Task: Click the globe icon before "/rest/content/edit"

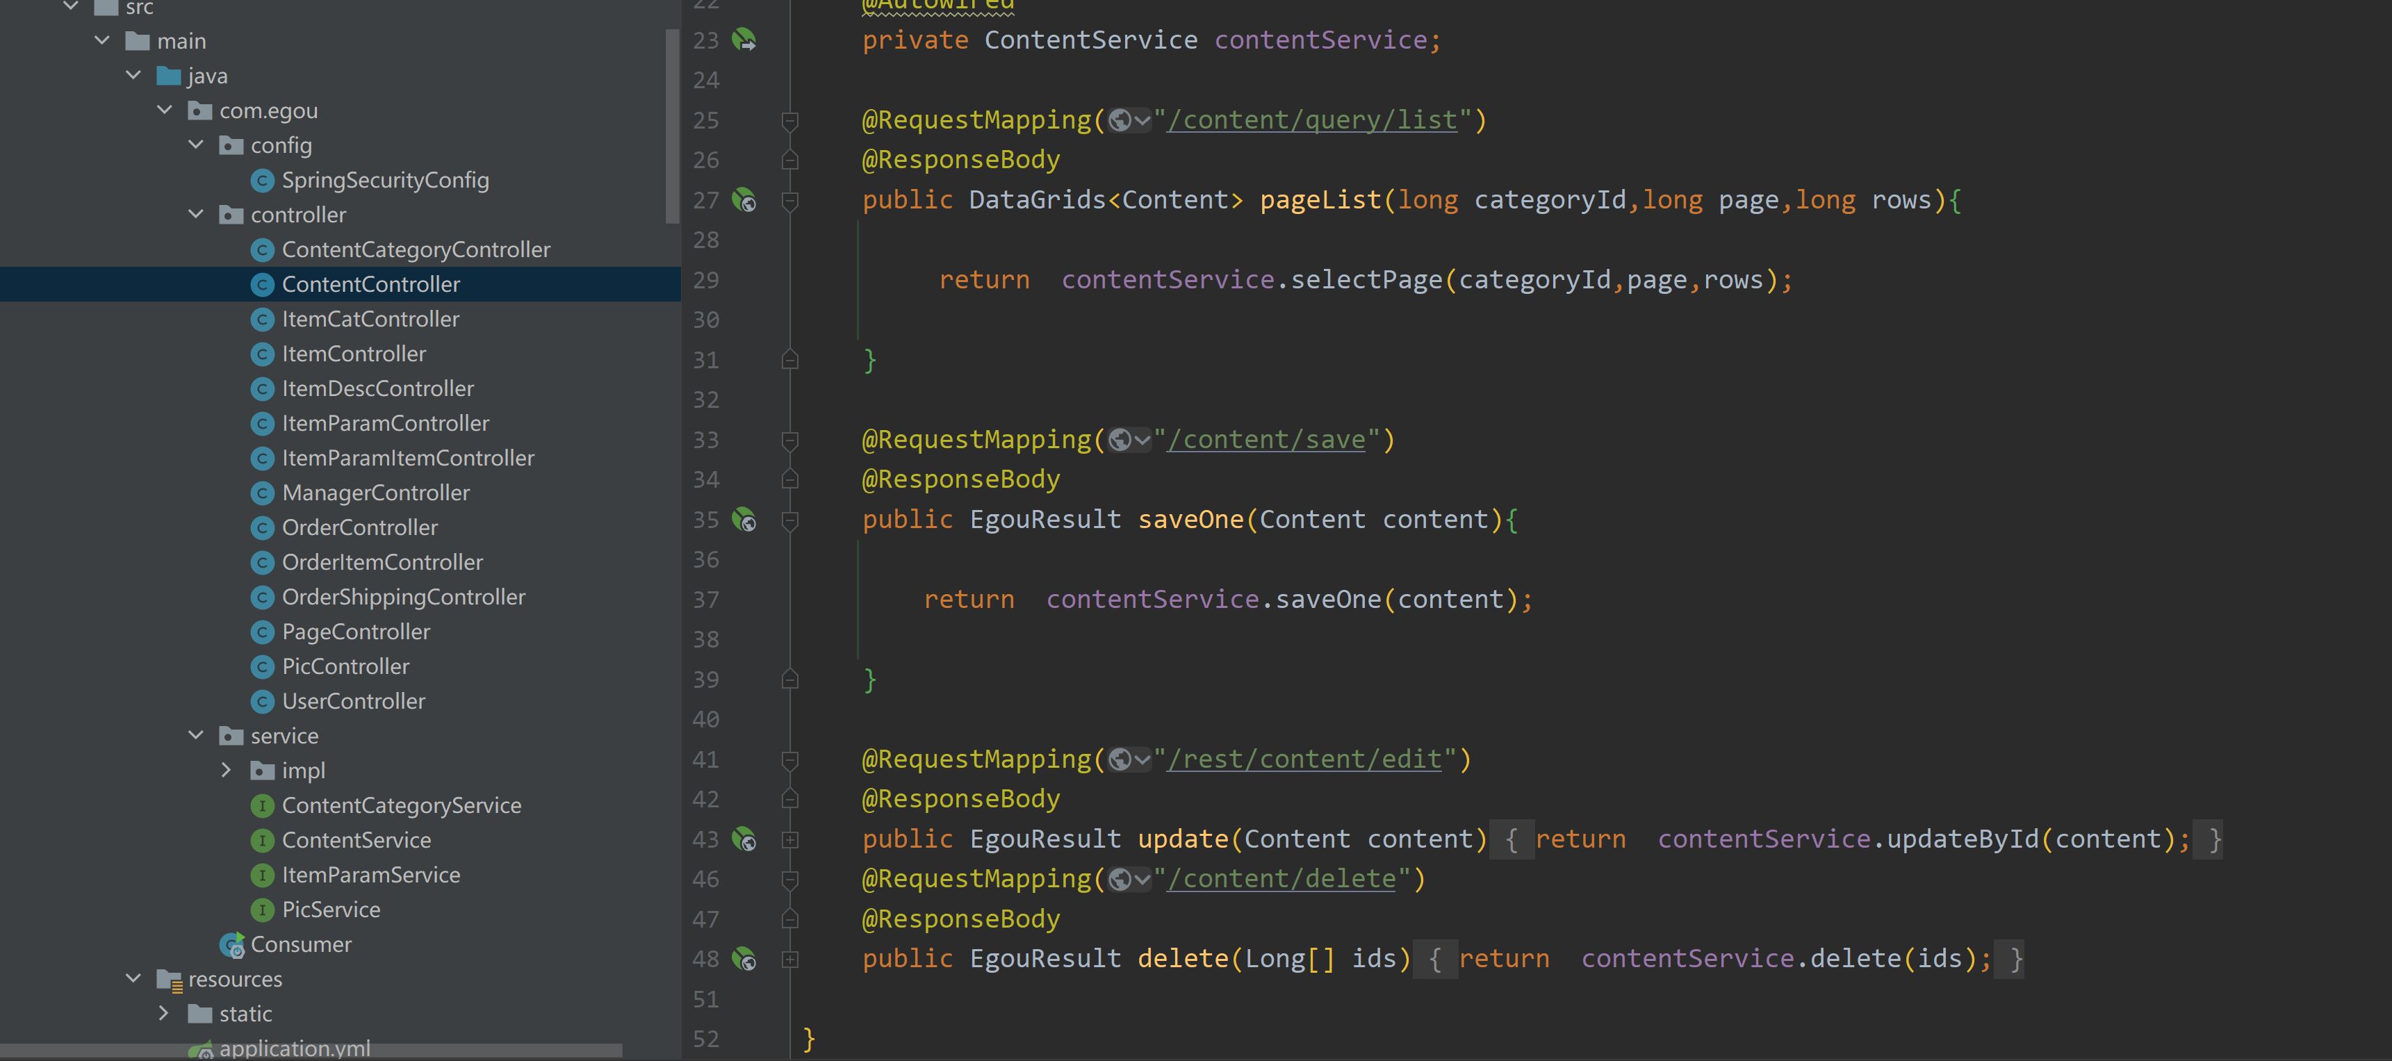Action: click(x=1121, y=759)
